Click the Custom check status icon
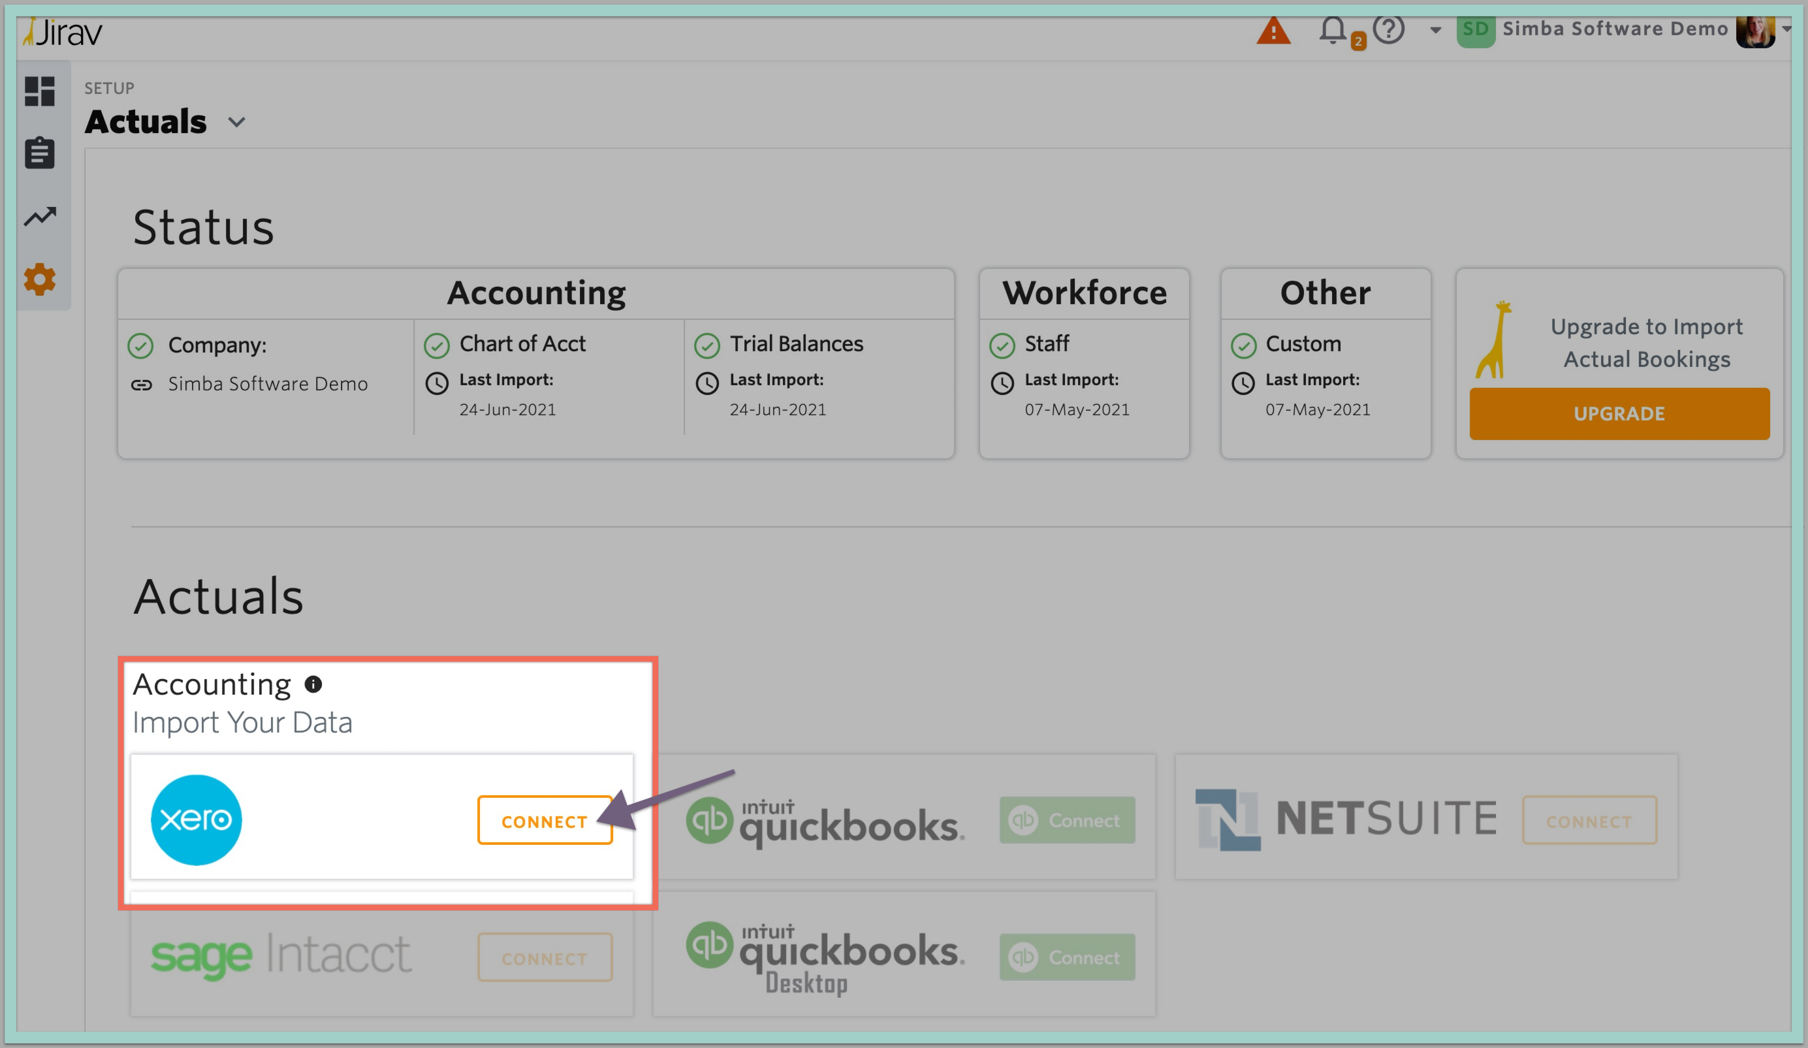This screenshot has width=1808, height=1048. [1243, 346]
